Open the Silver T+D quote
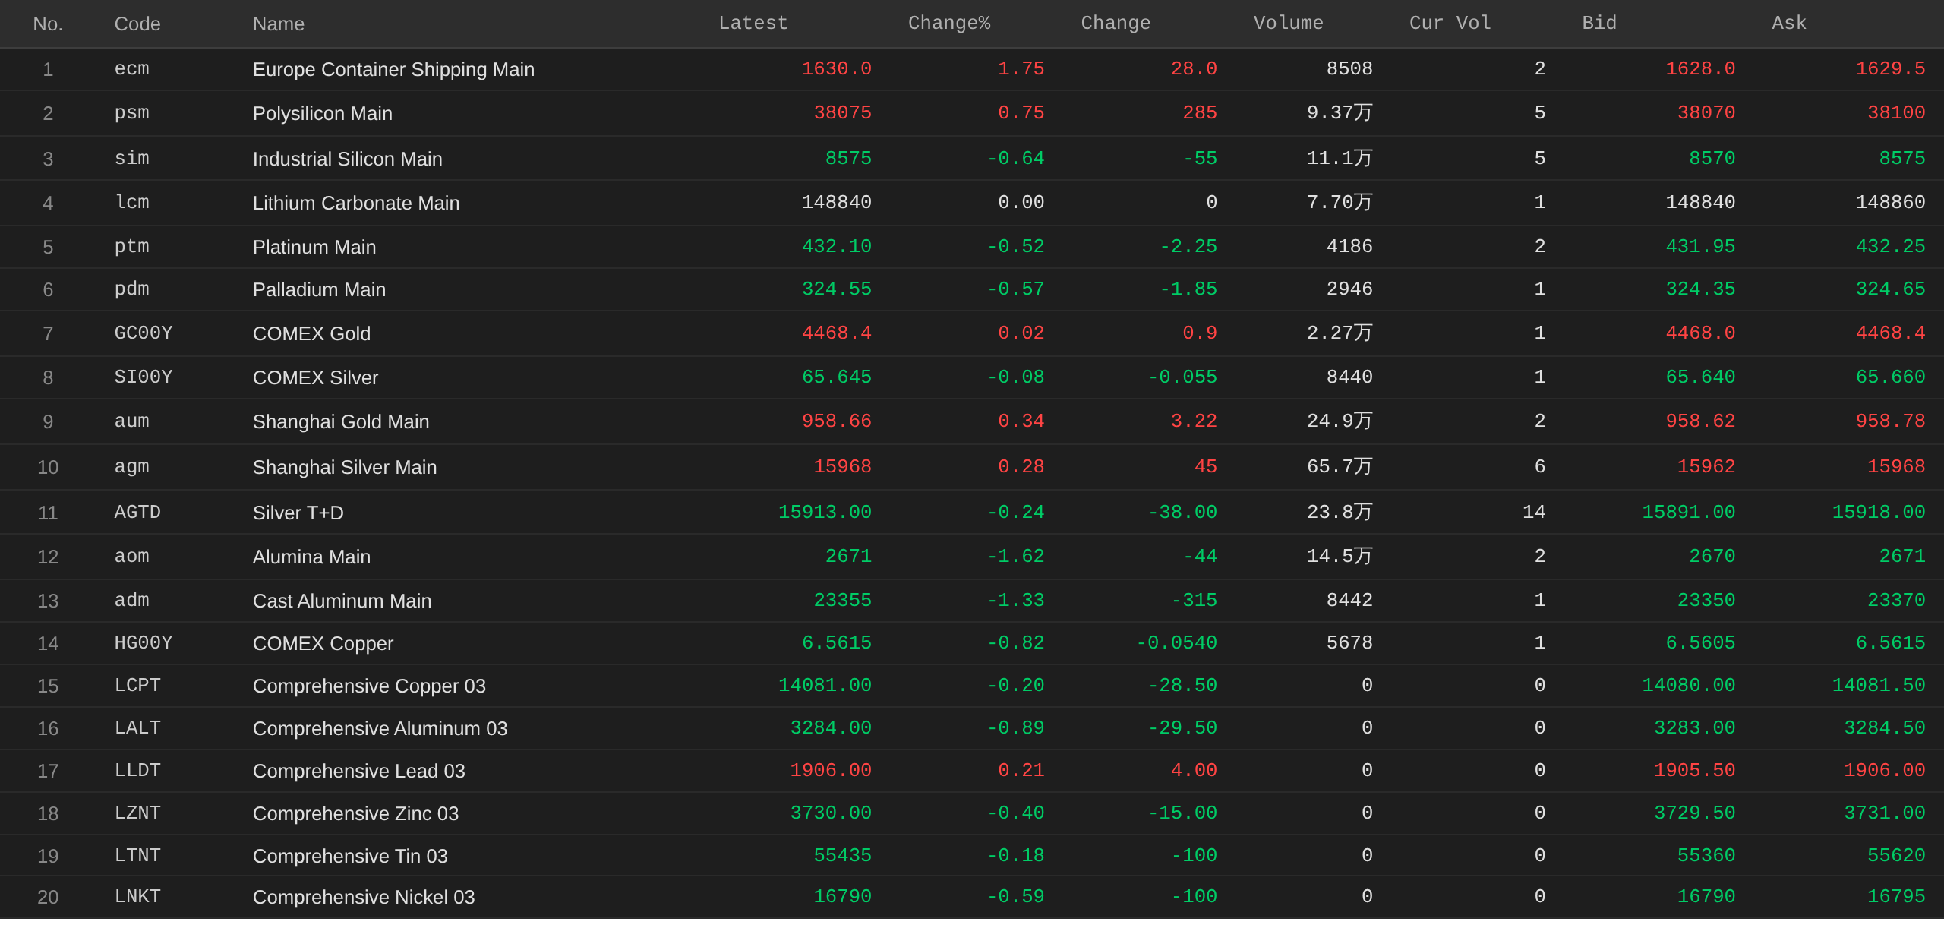Image resolution: width=1944 pixels, height=931 pixels. click(972, 513)
